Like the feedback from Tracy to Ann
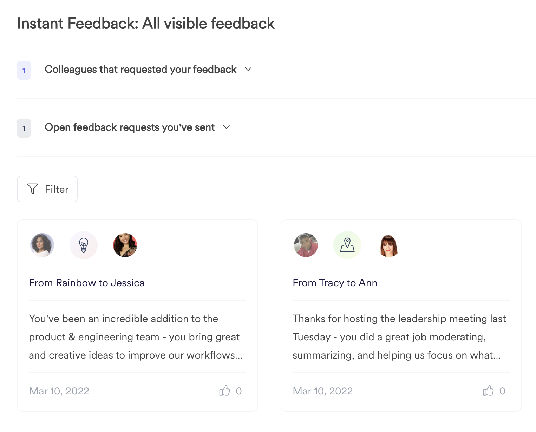This screenshot has width=536, height=432. (488, 391)
